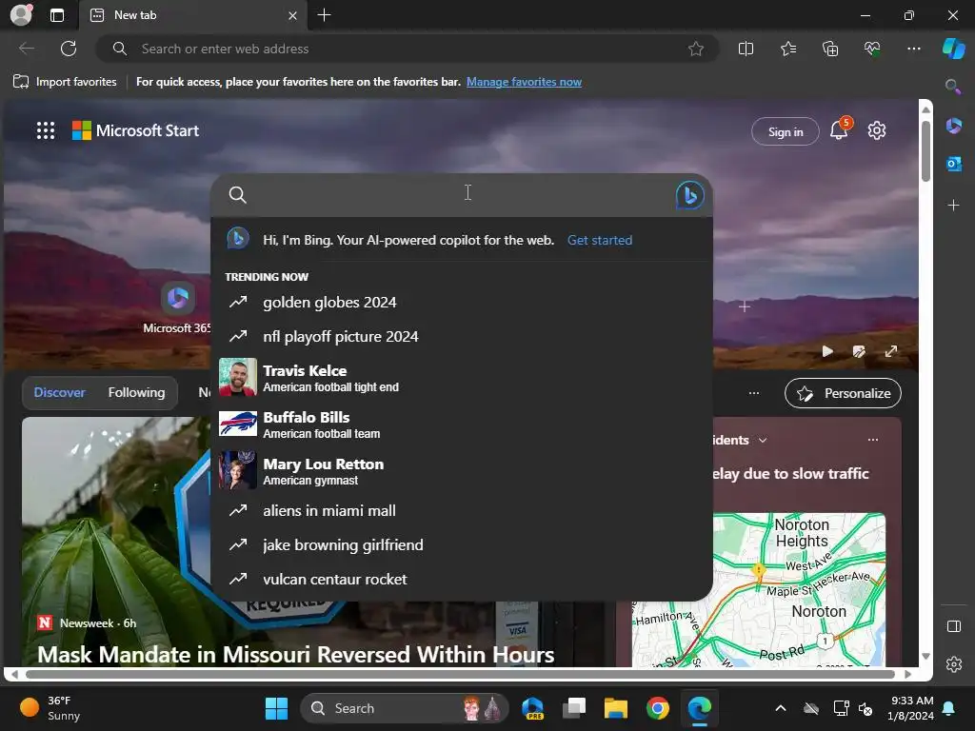This screenshot has height=731, width=975.
Task: Expand the background to full view
Action: [x=891, y=351]
